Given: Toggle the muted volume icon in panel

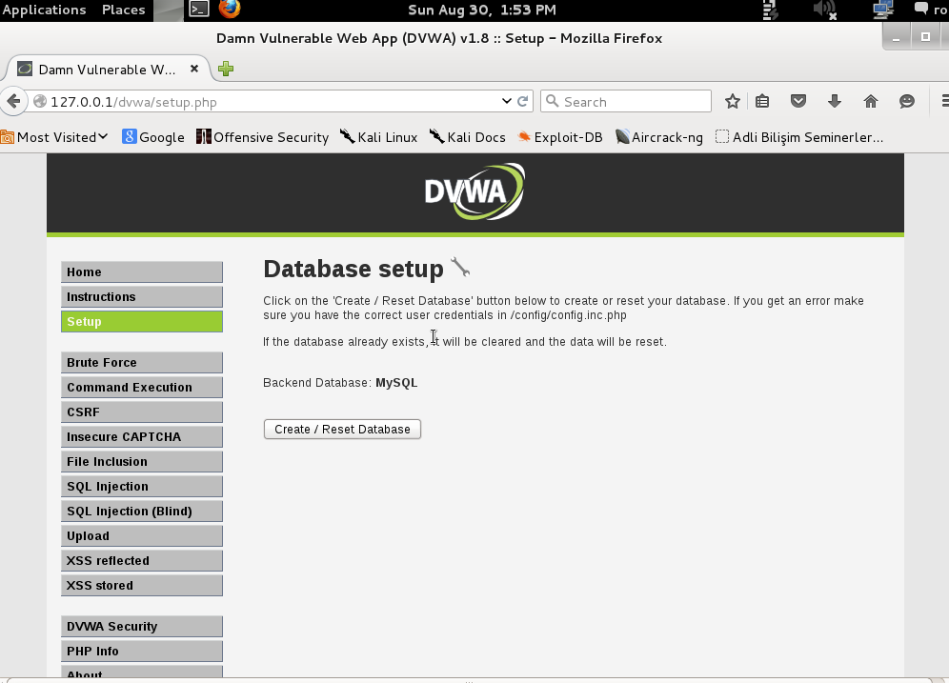Looking at the screenshot, I should 824,10.
